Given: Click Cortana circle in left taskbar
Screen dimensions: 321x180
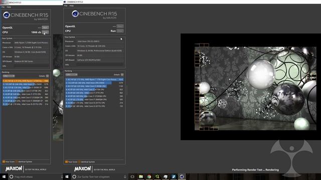Looking at the screenshot, I should 12,176.
